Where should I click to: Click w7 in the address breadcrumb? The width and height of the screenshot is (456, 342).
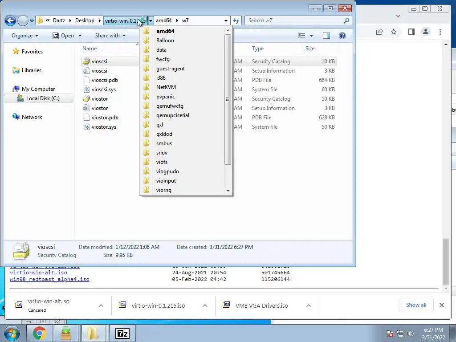pyautogui.click(x=185, y=20)
